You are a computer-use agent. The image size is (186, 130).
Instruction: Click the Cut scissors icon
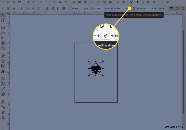60,2
